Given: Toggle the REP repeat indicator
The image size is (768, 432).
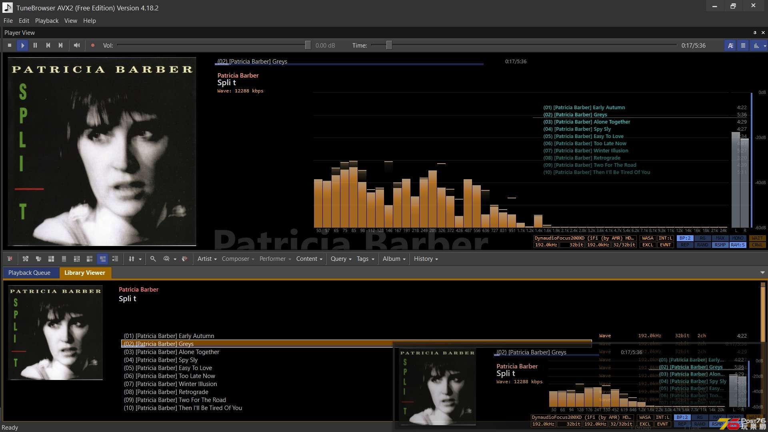Looking at the screenshot, I should [685, 245].
